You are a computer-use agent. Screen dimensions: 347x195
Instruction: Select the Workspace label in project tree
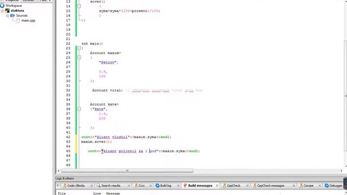click(x=14, y=5)
